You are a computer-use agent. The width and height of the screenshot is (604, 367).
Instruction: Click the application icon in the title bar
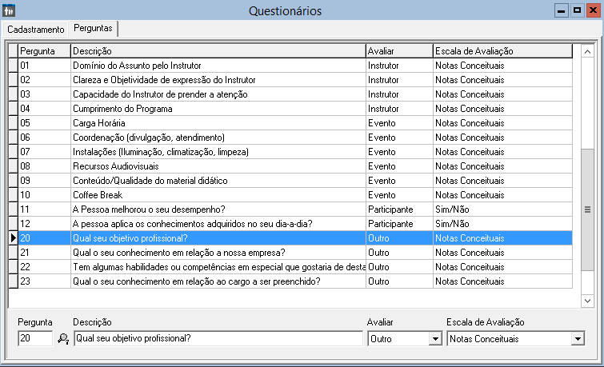tap(10, 10)
